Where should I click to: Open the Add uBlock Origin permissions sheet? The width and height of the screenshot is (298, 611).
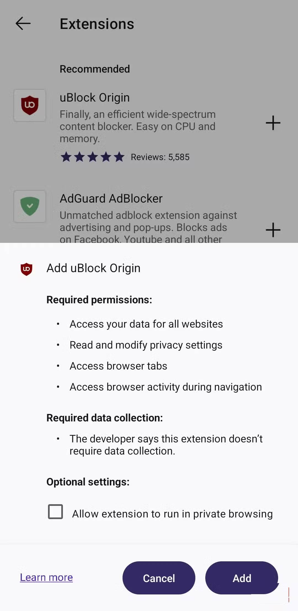(x=93, y=268)
